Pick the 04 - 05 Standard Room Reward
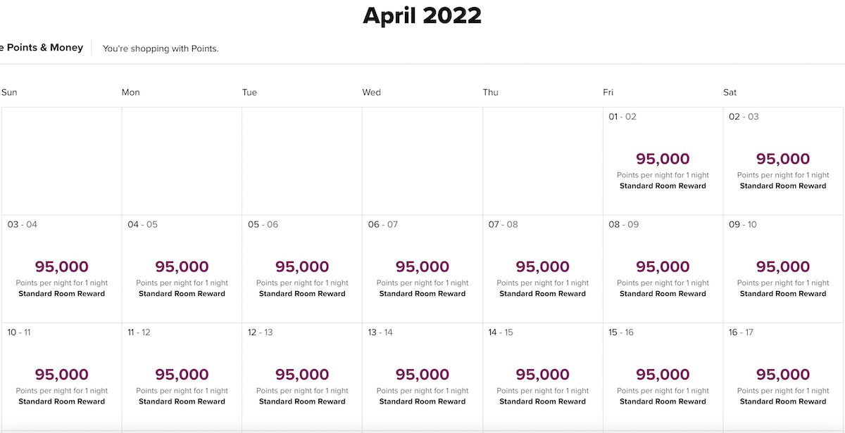The image size is (845, 433). (182, 269)
